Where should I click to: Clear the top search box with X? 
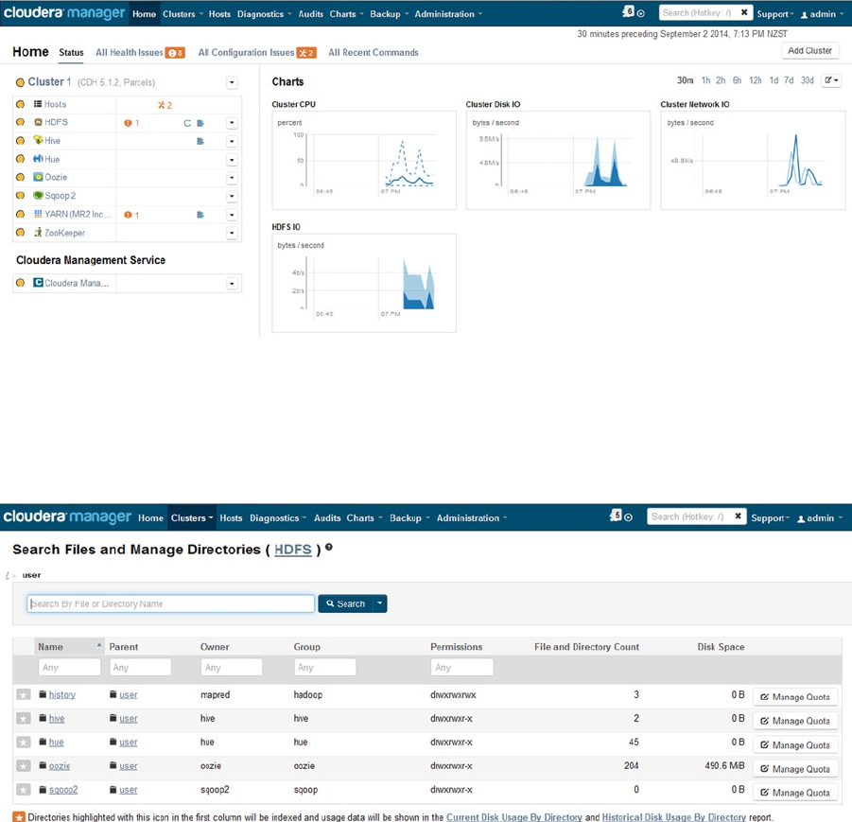tap(744, 12)
